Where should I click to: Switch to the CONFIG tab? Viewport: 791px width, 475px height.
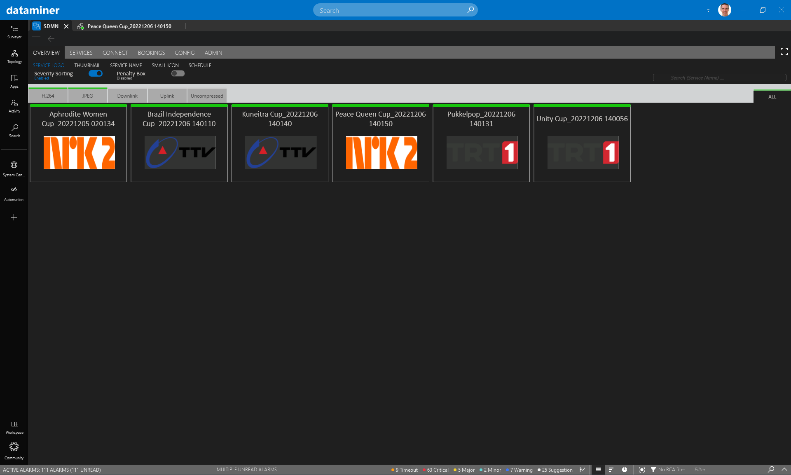point(185,53)
